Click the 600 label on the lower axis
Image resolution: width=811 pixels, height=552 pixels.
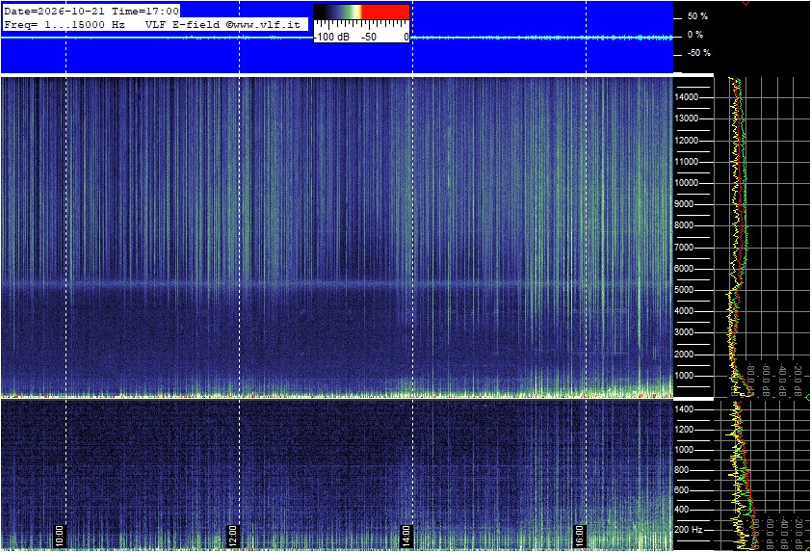click(x=682, y=490)
